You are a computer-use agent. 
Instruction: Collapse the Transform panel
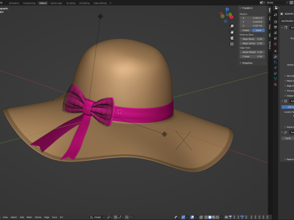tap(241, 8)
